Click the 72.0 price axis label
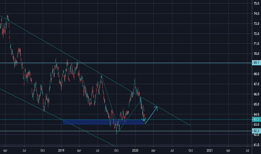Viewport: 261px width, 154px height. [256, 34]
